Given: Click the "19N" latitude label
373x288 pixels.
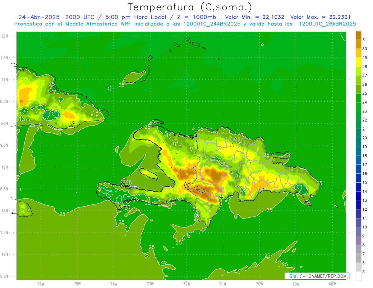Looking at the screenshot, I should point(5,167).
